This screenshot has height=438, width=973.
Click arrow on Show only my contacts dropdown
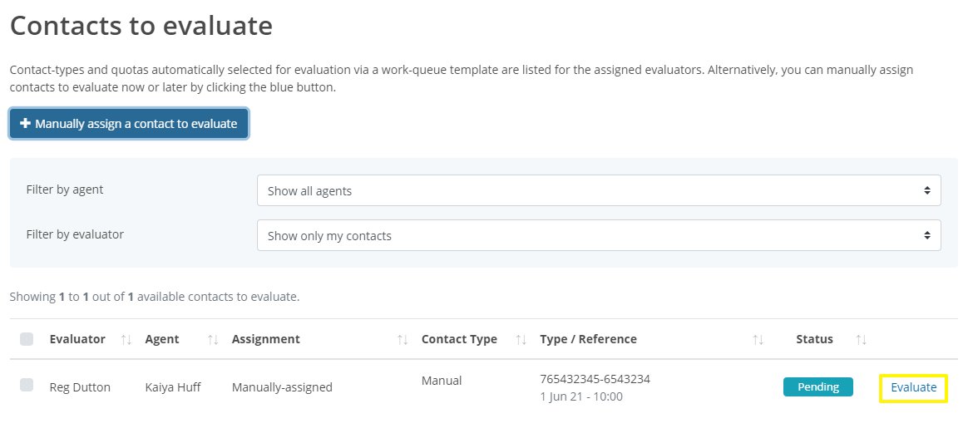click(927, 235)
